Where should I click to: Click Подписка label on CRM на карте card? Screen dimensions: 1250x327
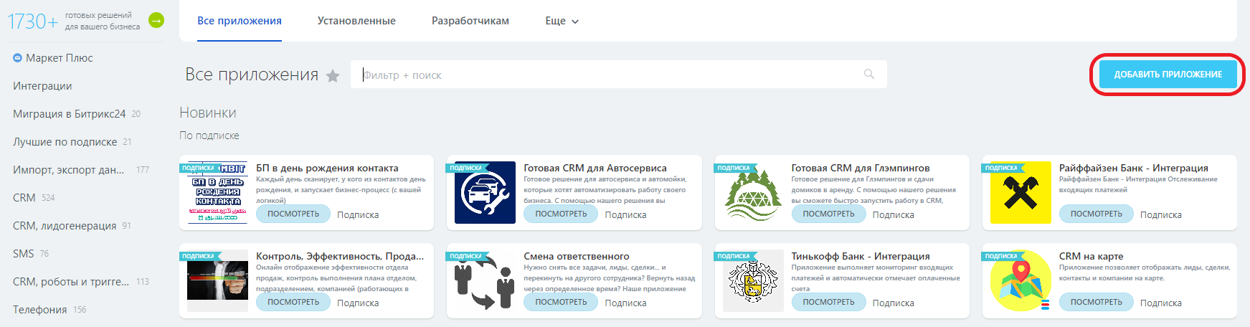1161,303
